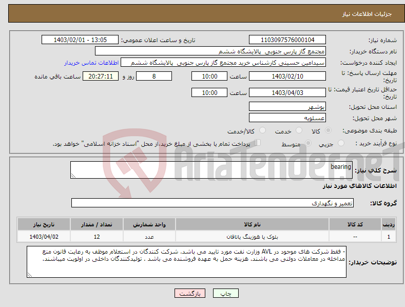
Task: Select the کالا radio button
Action: (x=328, y=130)
